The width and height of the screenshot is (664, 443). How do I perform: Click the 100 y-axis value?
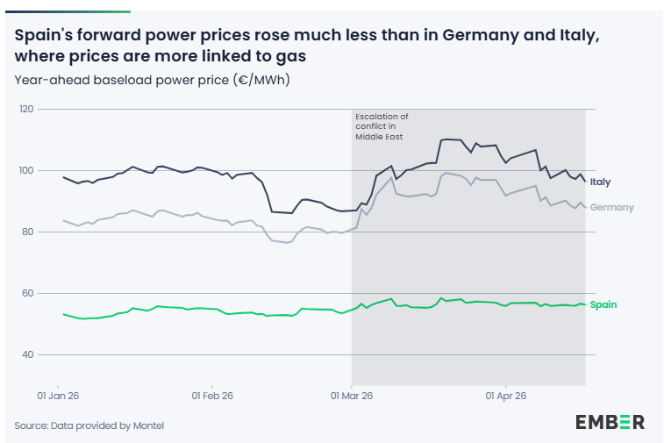coord(26,170)
